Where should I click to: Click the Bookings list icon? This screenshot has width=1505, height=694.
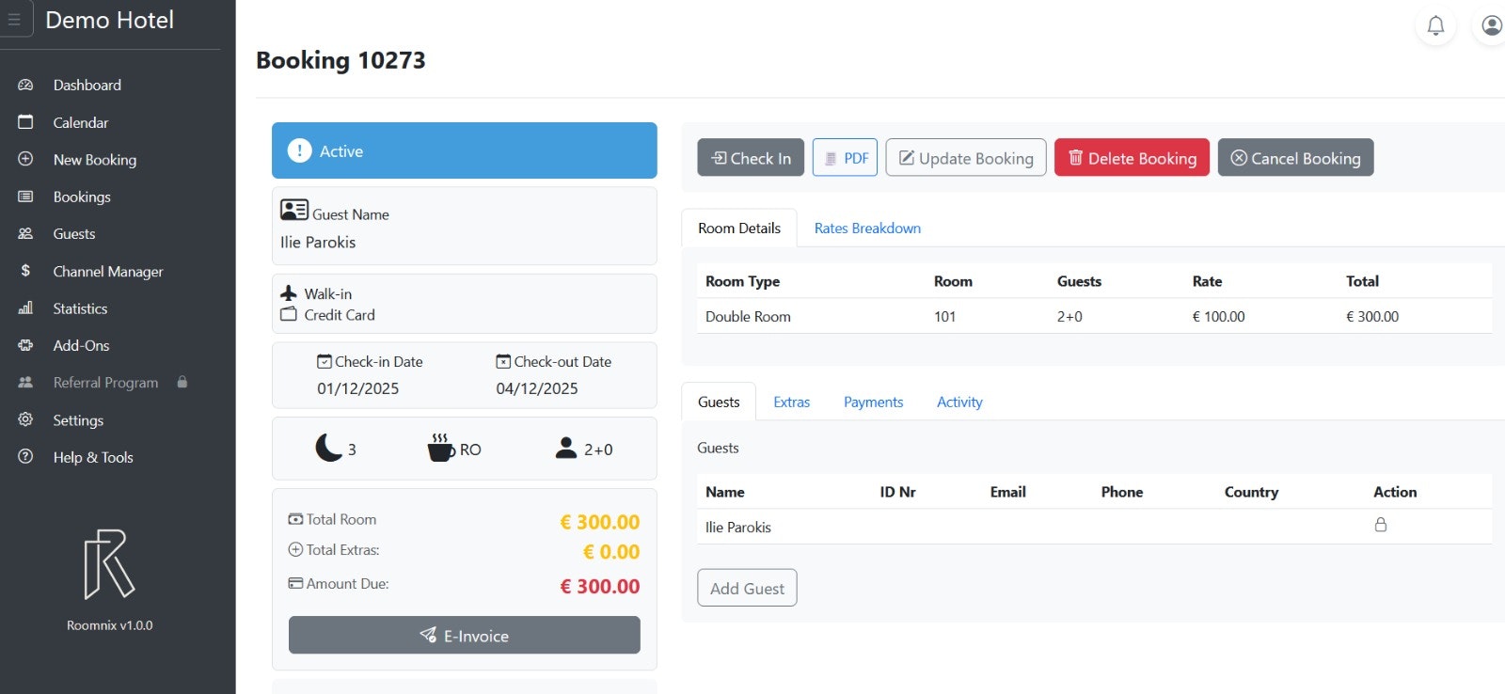tap(25, 197)
